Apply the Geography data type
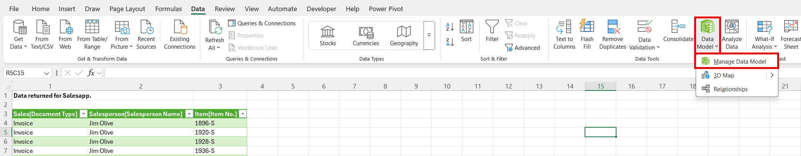Viewport: 801px width, 156px height. [x=404, y=36]
